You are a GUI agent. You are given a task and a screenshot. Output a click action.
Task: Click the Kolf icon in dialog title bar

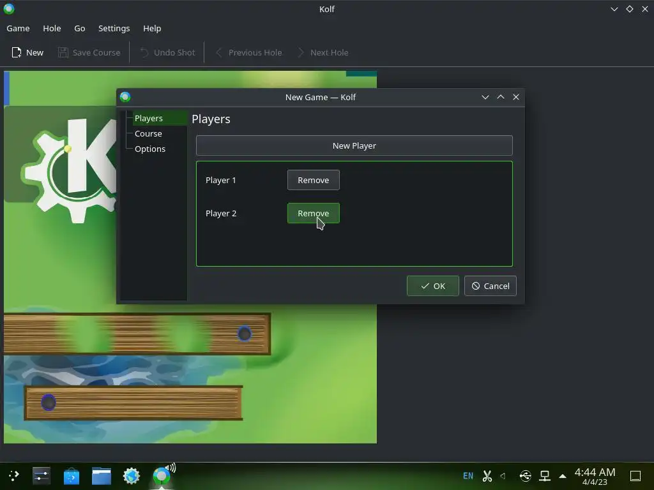pyautogui.click(x=125, y=97)
